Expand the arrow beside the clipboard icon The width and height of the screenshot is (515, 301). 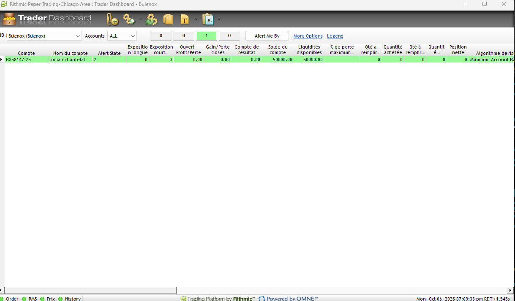219,19
